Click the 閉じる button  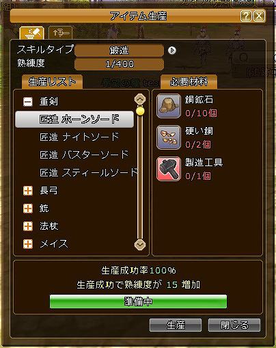(234, 325)
